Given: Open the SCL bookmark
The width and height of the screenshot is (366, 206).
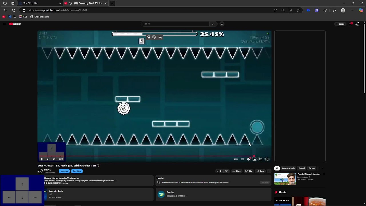Looking at the screenshot, I should (x=23, y=17).
